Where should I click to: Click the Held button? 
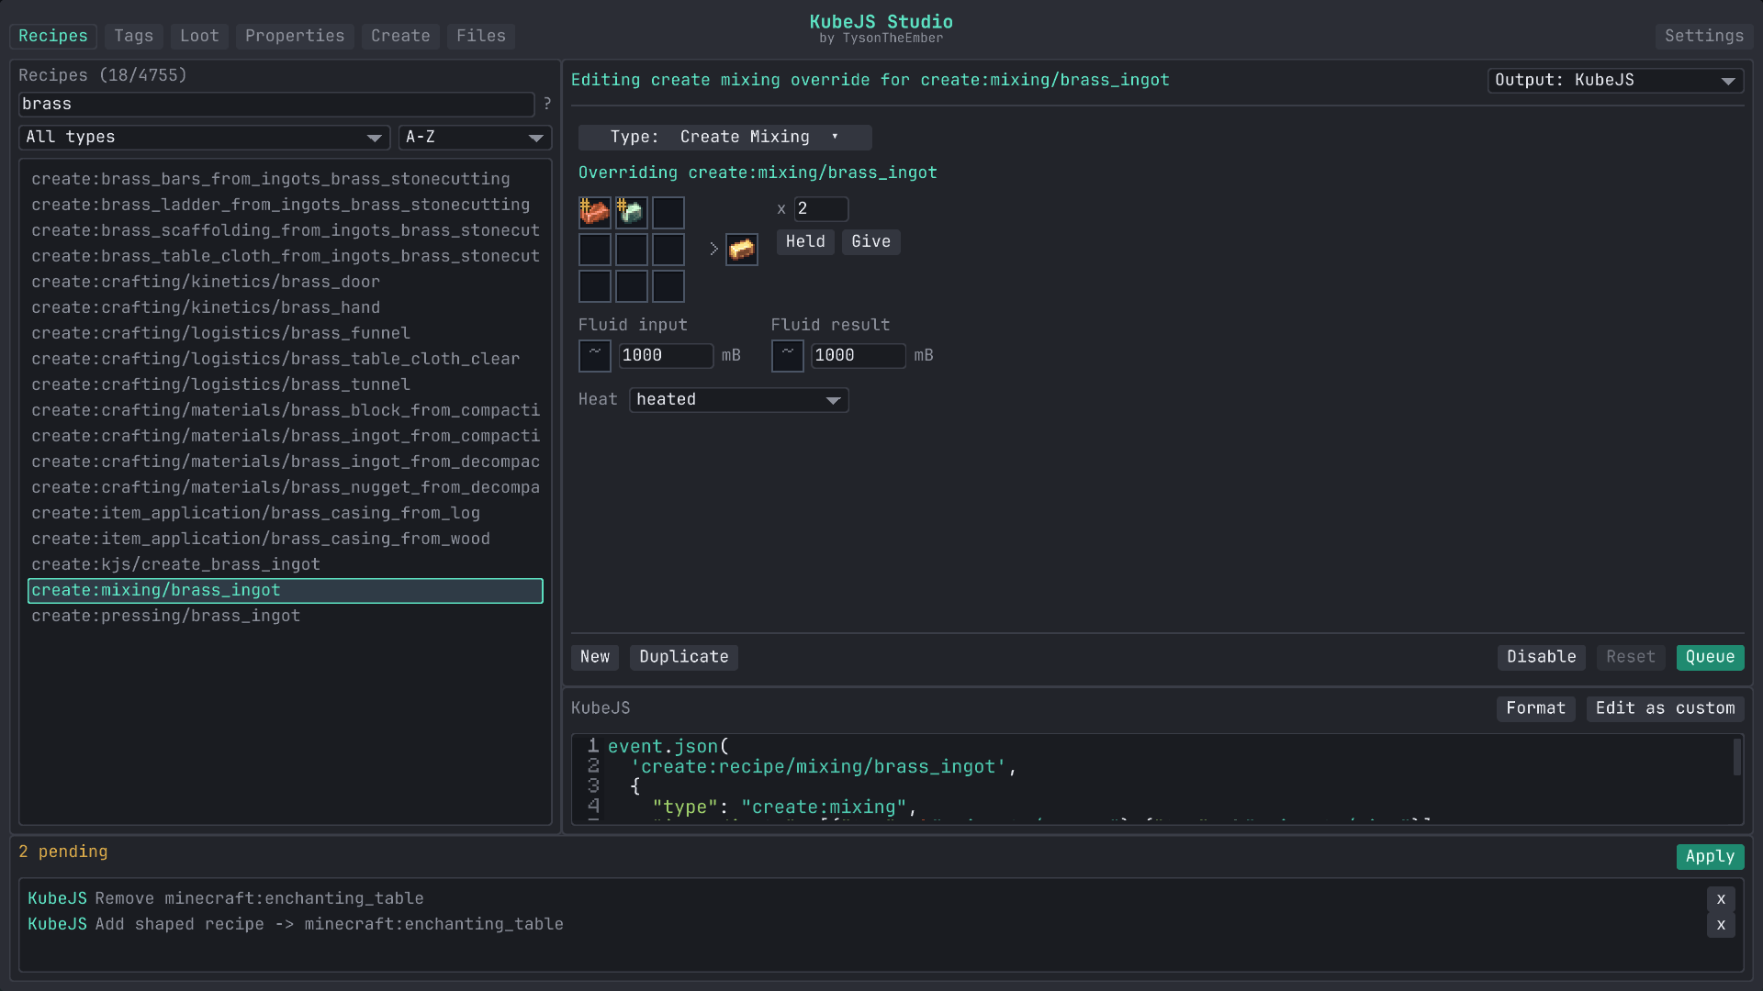pos(805,242)
